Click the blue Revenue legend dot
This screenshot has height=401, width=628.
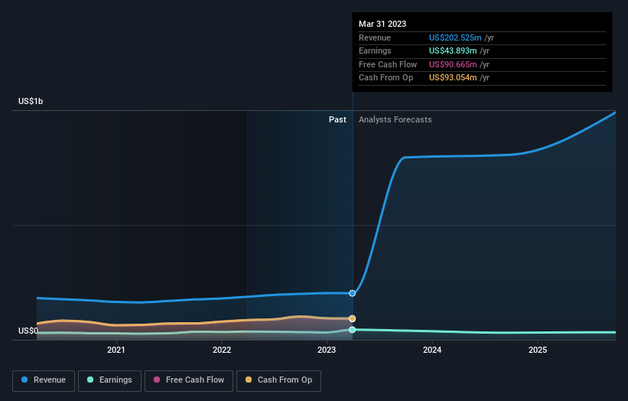click(24, 380)
